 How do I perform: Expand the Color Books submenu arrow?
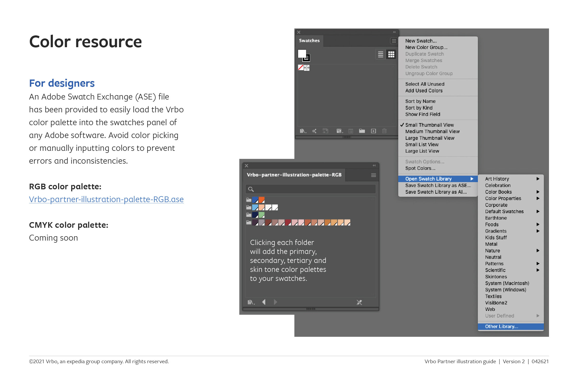click(538, 192)
